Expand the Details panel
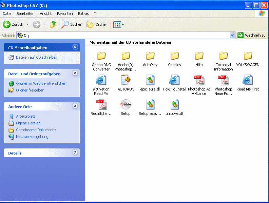 pos(75,152)
